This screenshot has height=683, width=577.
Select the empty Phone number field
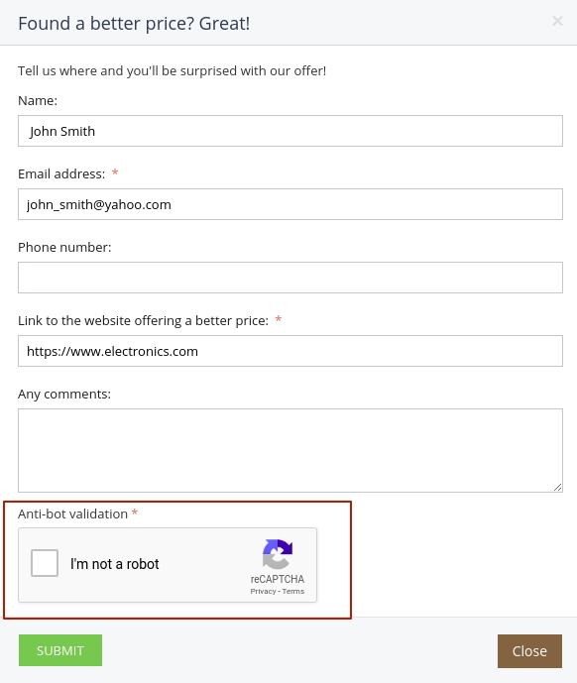click(x=290, y=278)
